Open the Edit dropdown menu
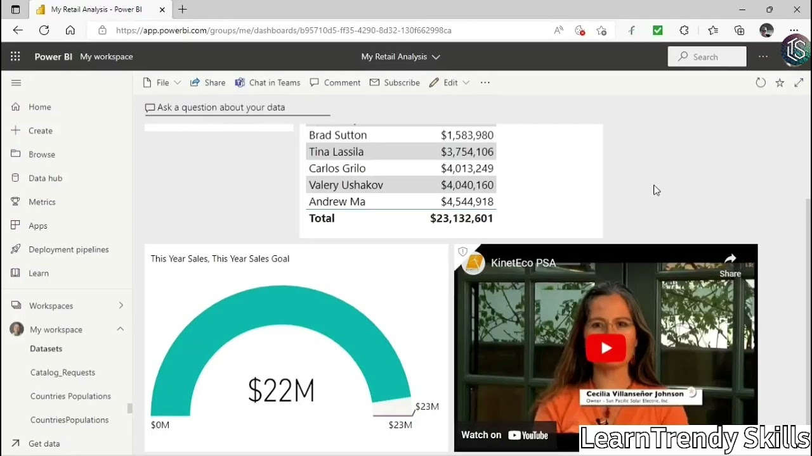812x456 pixels. pyautogui.click(x=449, y=82)
